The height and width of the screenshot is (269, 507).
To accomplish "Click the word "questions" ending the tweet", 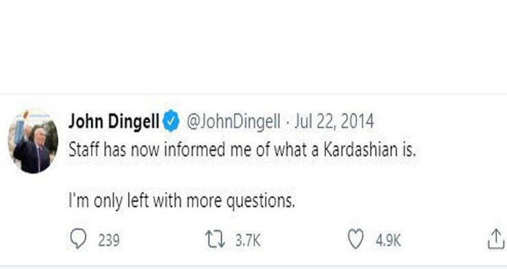I will 260,201.
